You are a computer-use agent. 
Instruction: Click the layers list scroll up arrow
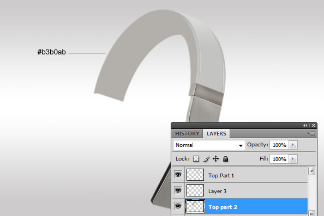pyautogui.click(x=311, y=171)
